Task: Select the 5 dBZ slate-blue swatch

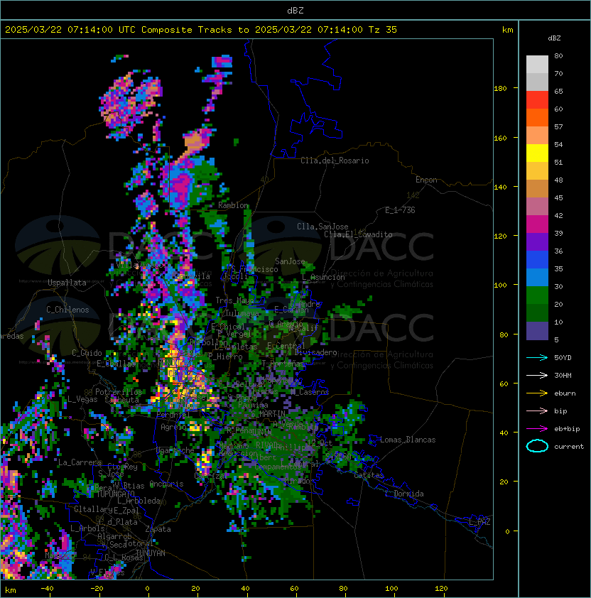Action: [x=537, y=331]
